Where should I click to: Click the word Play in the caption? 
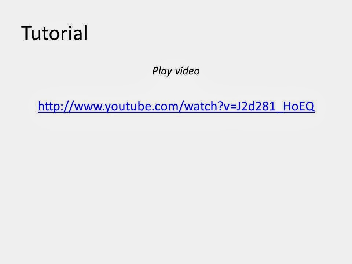click(162, 71)
